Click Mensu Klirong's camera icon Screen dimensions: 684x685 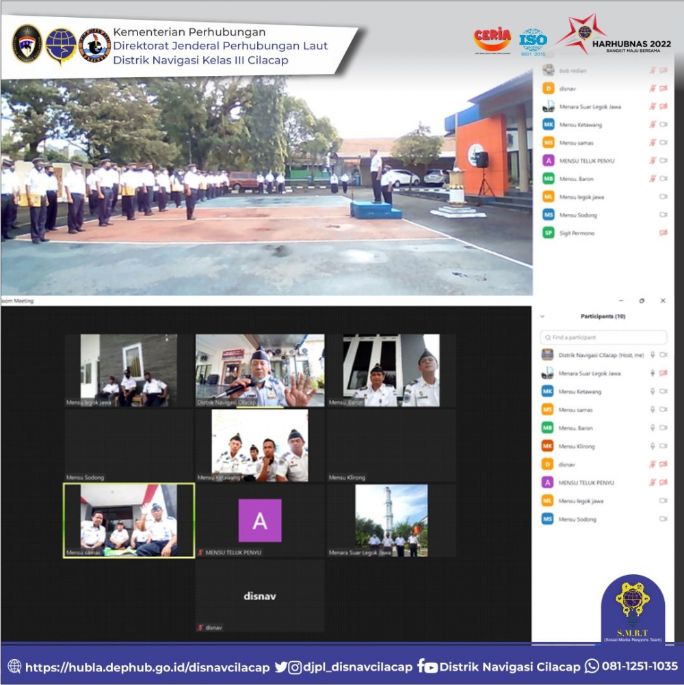coord(663,446)
